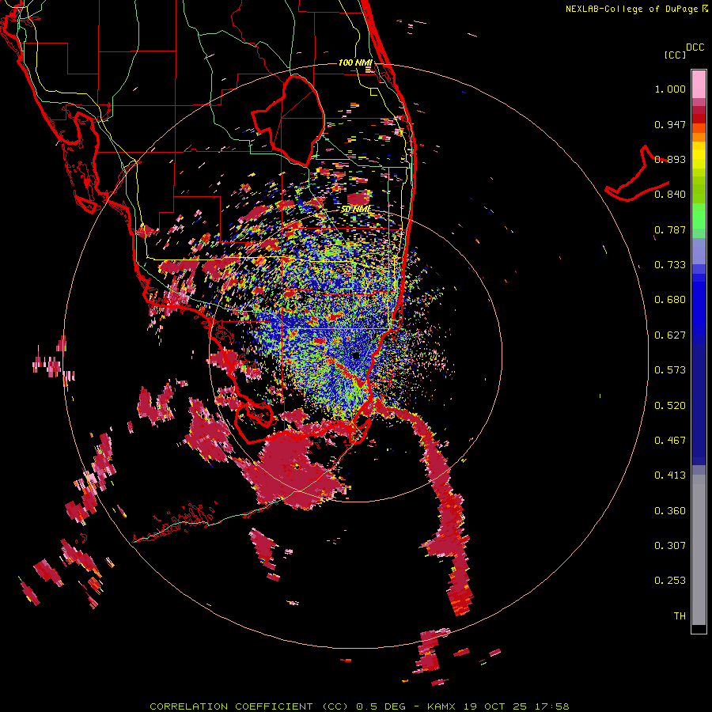712x712 pixels.
Task: Click the TH threshold label
Action: pyautogui.click(x=680, y=616)
